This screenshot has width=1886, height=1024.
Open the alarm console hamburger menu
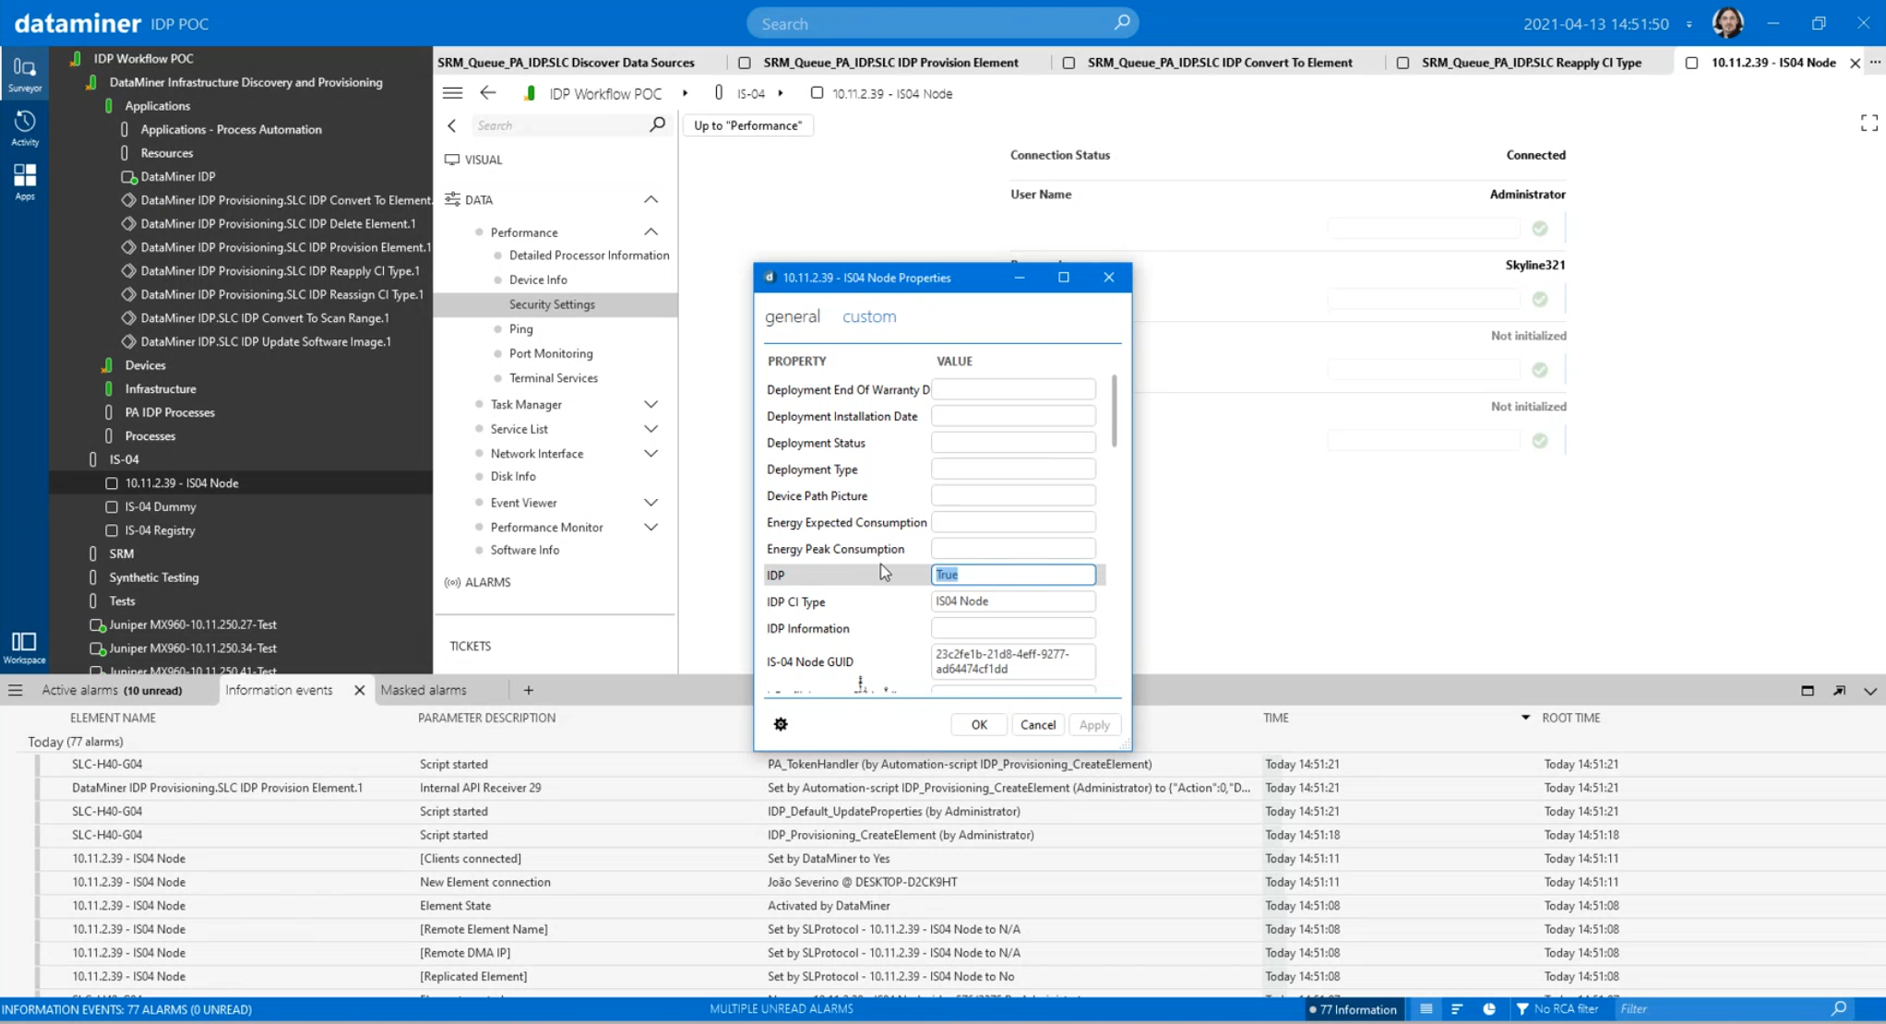point(16,690)
